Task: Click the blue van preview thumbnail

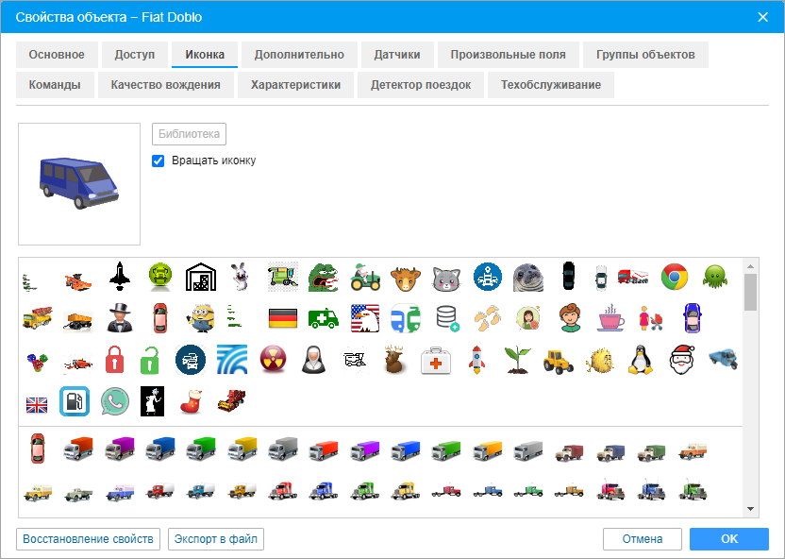Action: [79, 184]
